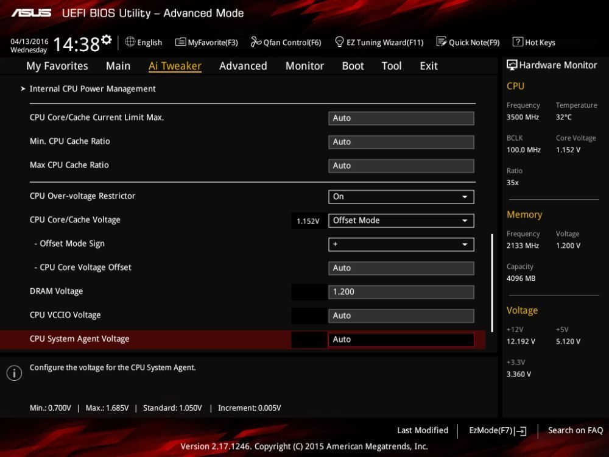Click the 100.0 MHz BCLK value

524,150
